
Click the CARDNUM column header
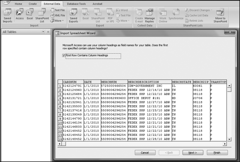73,82
